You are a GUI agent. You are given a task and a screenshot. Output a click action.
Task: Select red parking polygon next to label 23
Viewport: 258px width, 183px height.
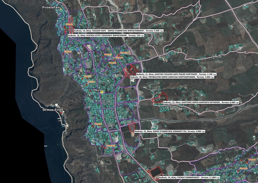click(x=132, y=127)
